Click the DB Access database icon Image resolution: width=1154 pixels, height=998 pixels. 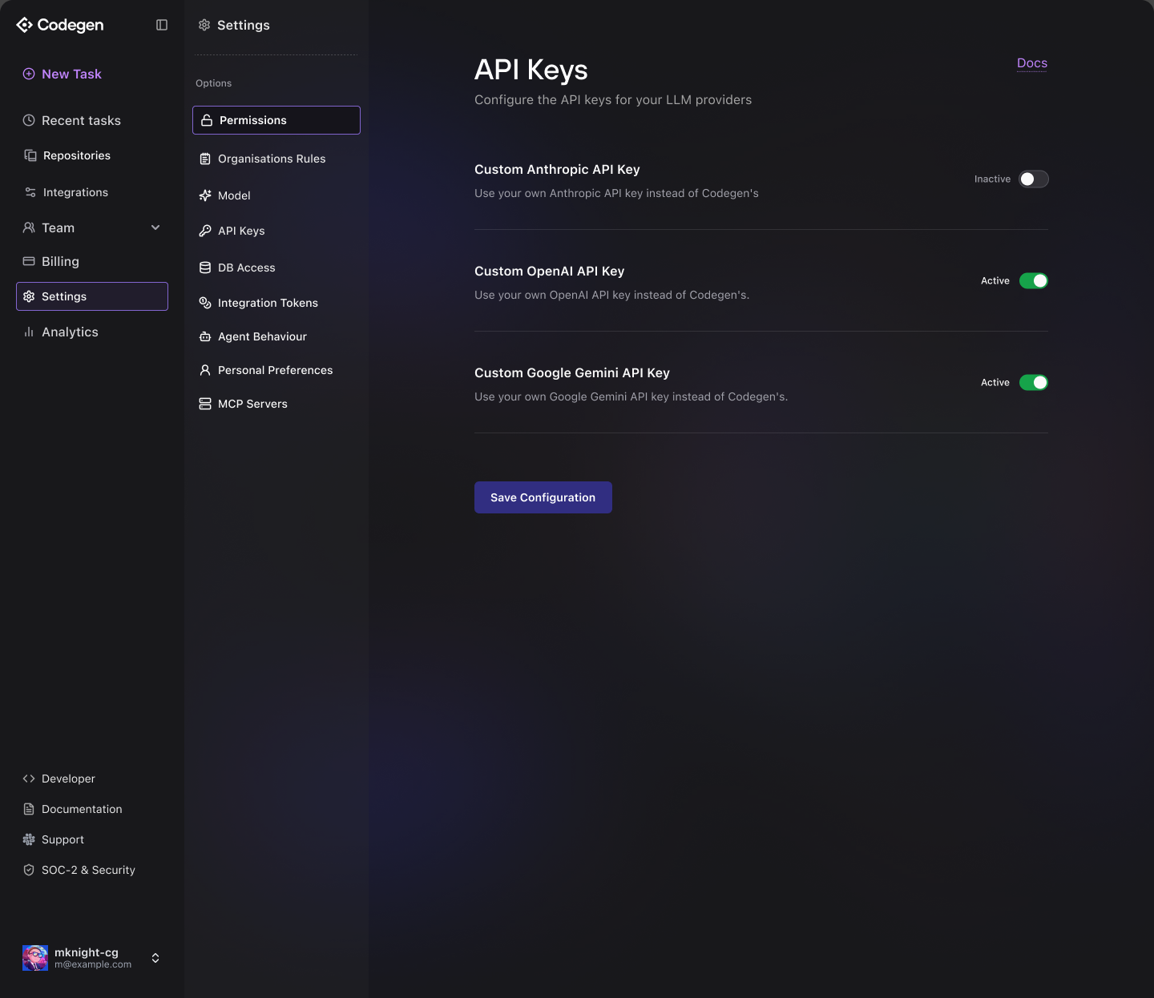tap(205, 268)
